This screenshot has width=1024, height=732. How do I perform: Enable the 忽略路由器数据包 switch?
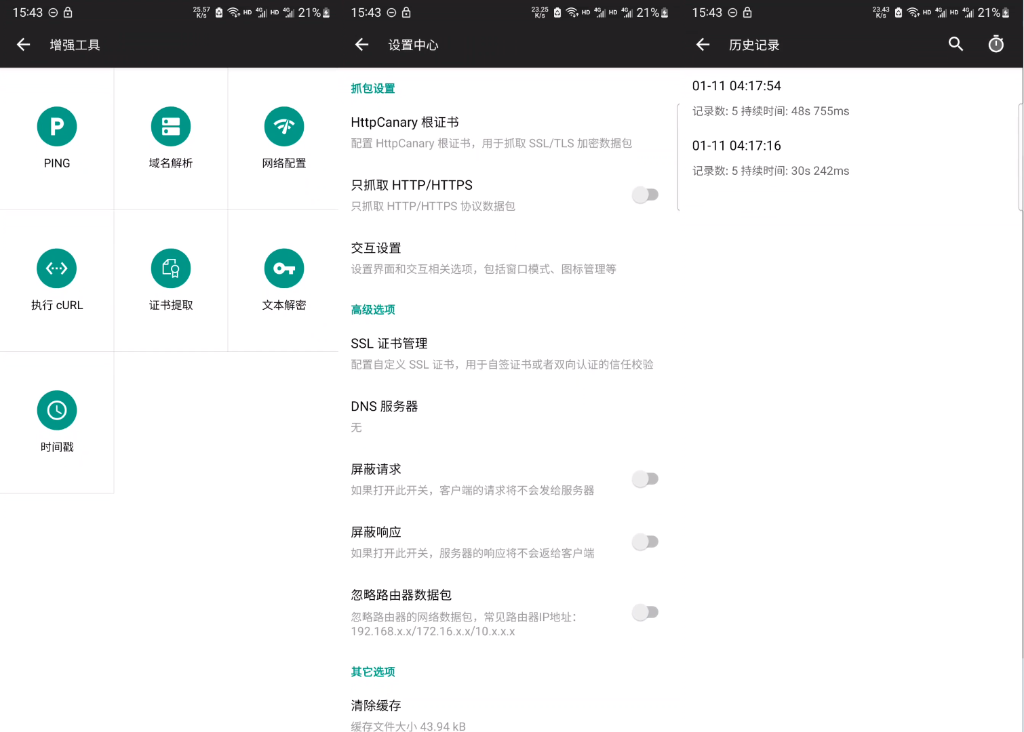click(x=645, y=613)
